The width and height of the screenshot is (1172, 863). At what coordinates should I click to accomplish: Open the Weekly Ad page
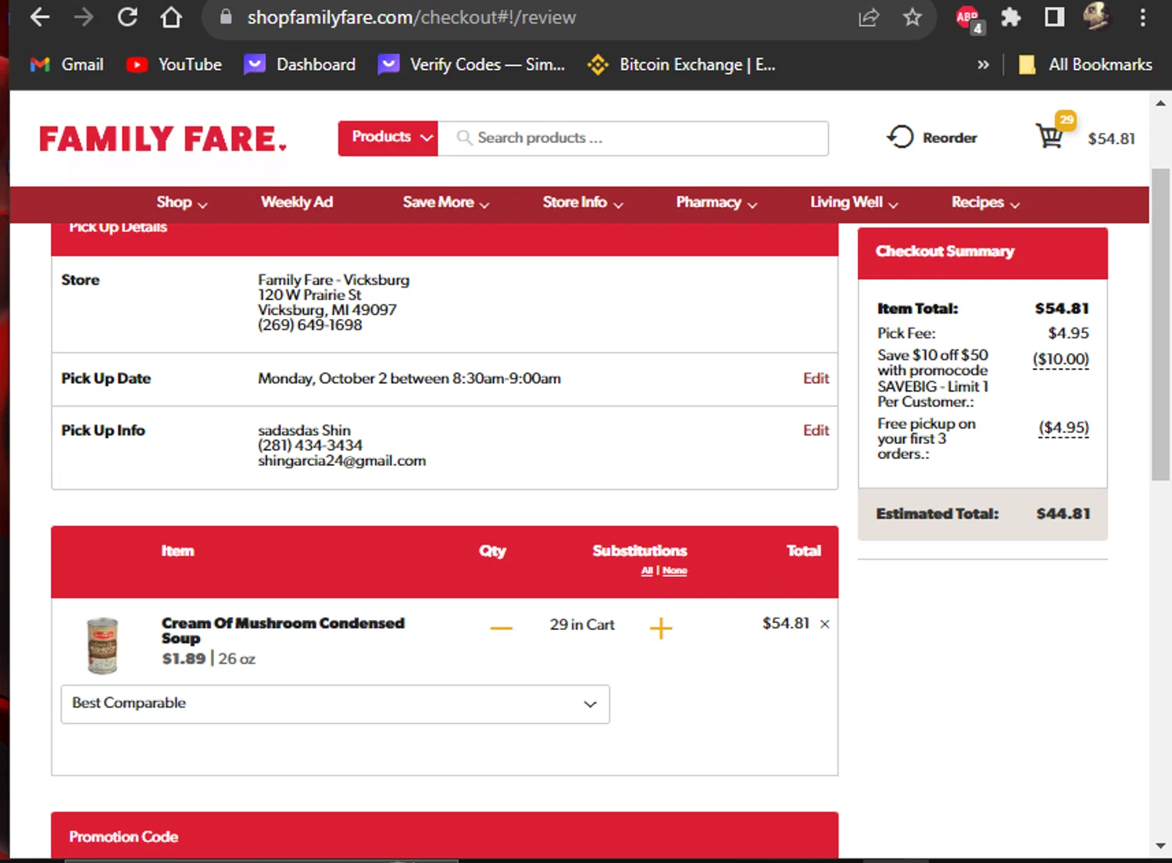tap(297, 202)
